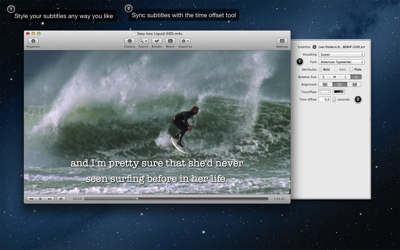This screenshot has width=400, height=250.
Task: Click the Choose subtitles icon
Action: pos(129,41)
